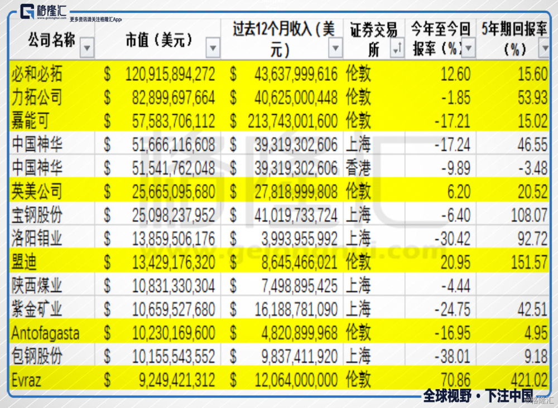Select market cap value 9,249,421,312
558x408 pixels.
(x=177, y=380)
